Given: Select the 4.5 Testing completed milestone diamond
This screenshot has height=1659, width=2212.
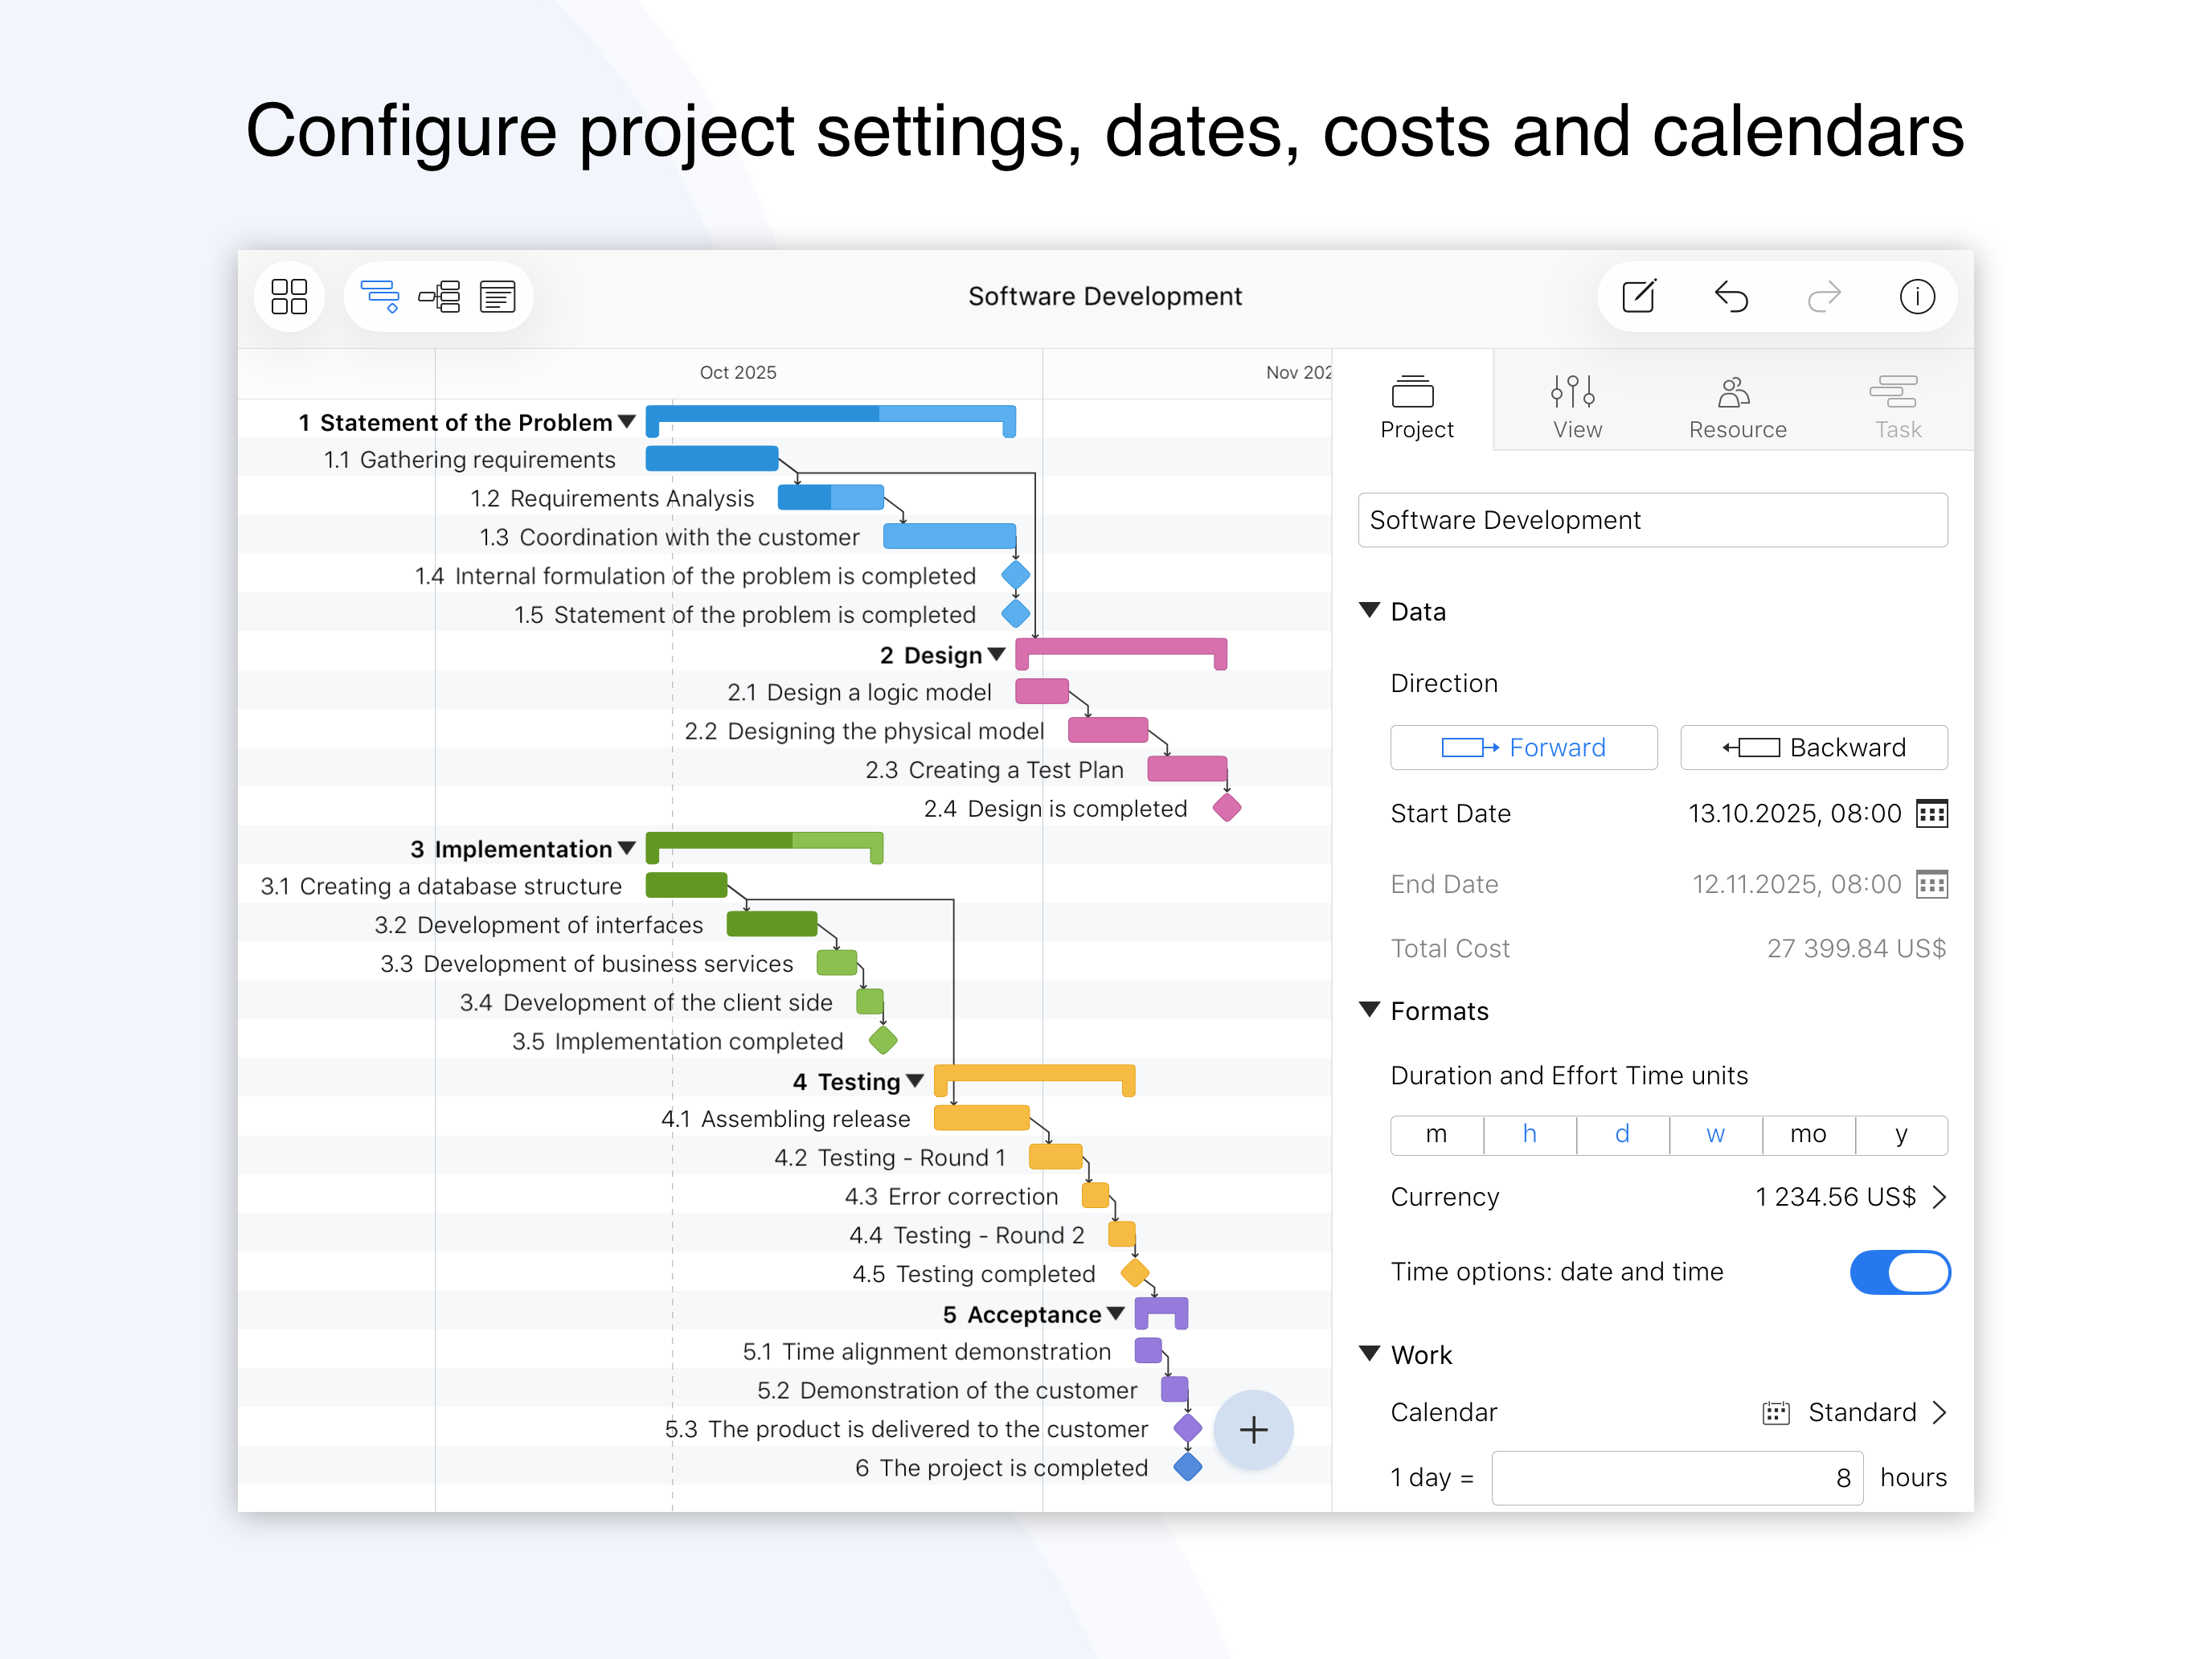Looking at the screenshot, I should coord(1134,1273).
